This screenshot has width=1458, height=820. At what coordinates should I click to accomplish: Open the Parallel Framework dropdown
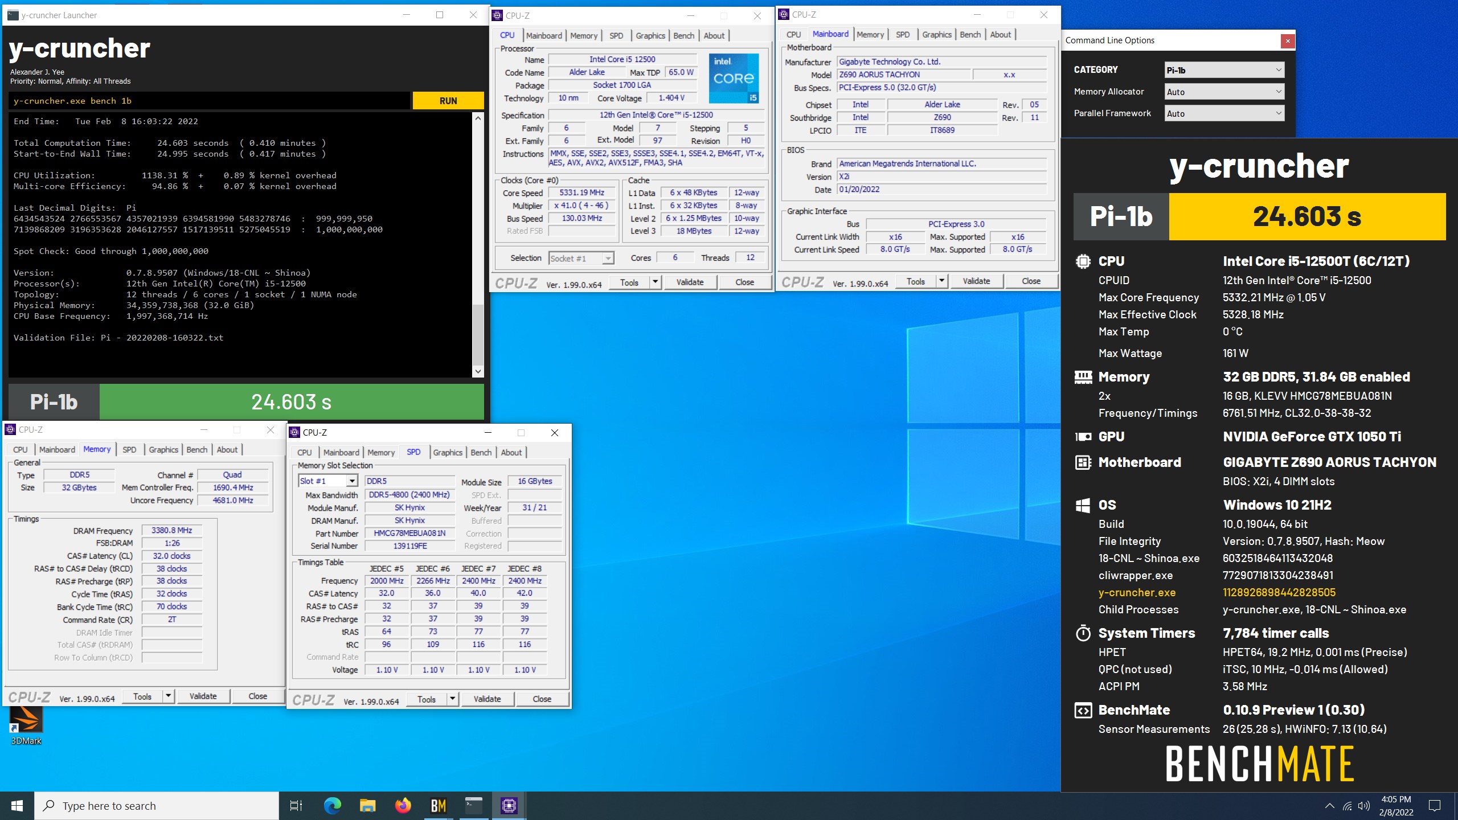point(1224,113)
